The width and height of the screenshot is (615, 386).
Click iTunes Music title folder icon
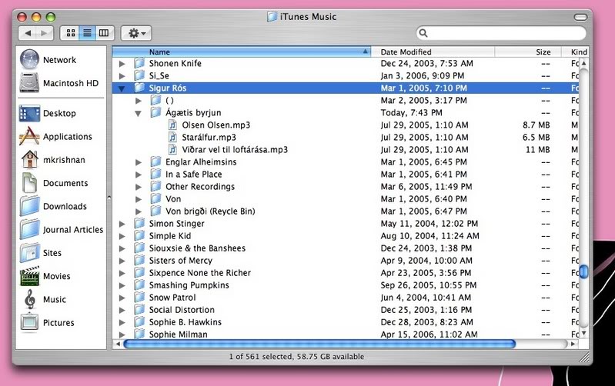(272, 16)
